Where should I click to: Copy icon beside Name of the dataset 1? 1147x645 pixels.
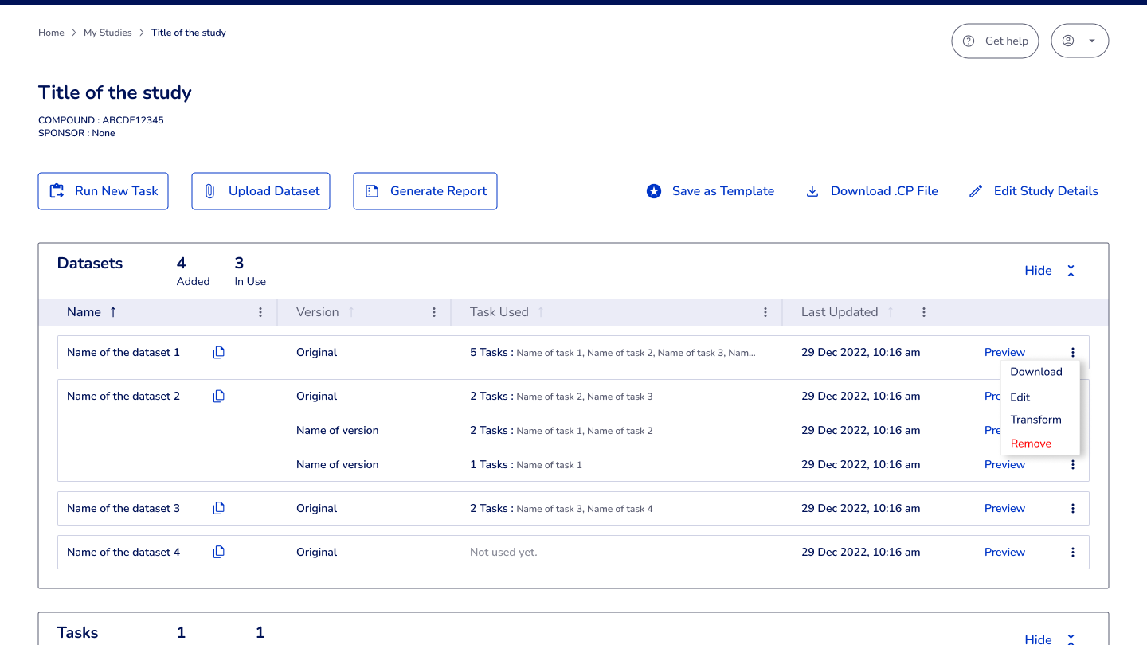coord(219,352)
